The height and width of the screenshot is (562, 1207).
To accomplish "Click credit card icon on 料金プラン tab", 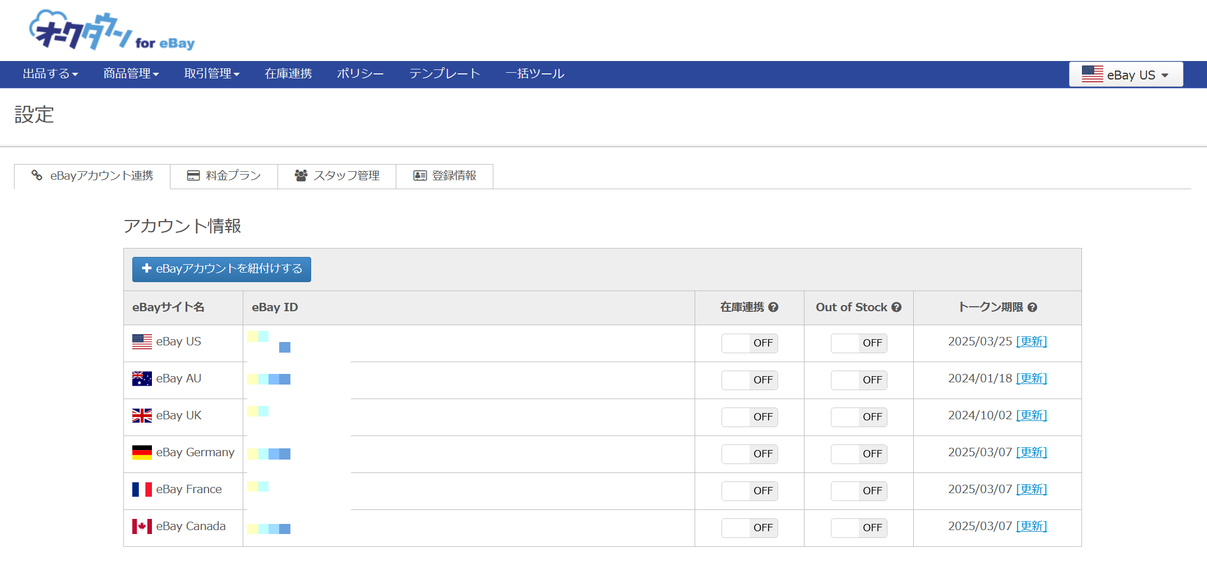I will (x=193, y=176).
